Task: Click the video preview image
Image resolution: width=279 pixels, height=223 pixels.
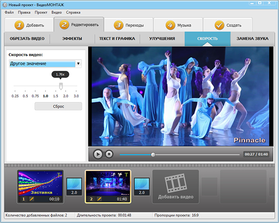Action: [180, 96]
